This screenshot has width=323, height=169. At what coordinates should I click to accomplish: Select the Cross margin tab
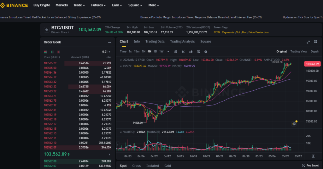136,166
